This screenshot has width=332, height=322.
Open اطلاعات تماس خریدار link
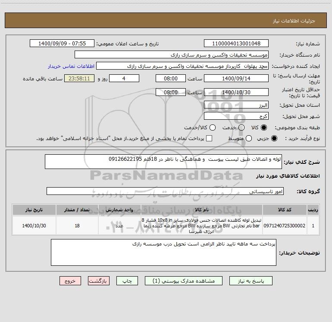pyautogui.click(x=71, y=66)
